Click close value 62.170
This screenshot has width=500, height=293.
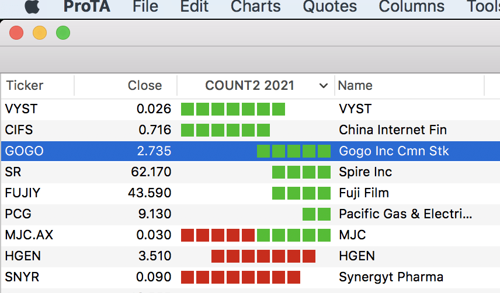click(151, 172)
